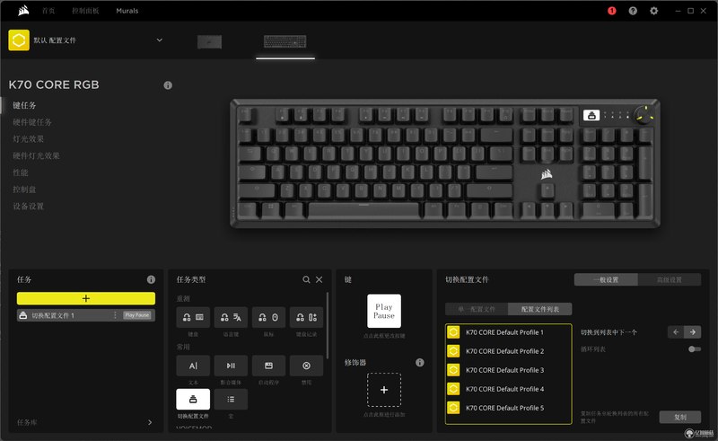The image size is (718, 441).
Task: Open 性能 performance in sidebar
Action: 20,172
